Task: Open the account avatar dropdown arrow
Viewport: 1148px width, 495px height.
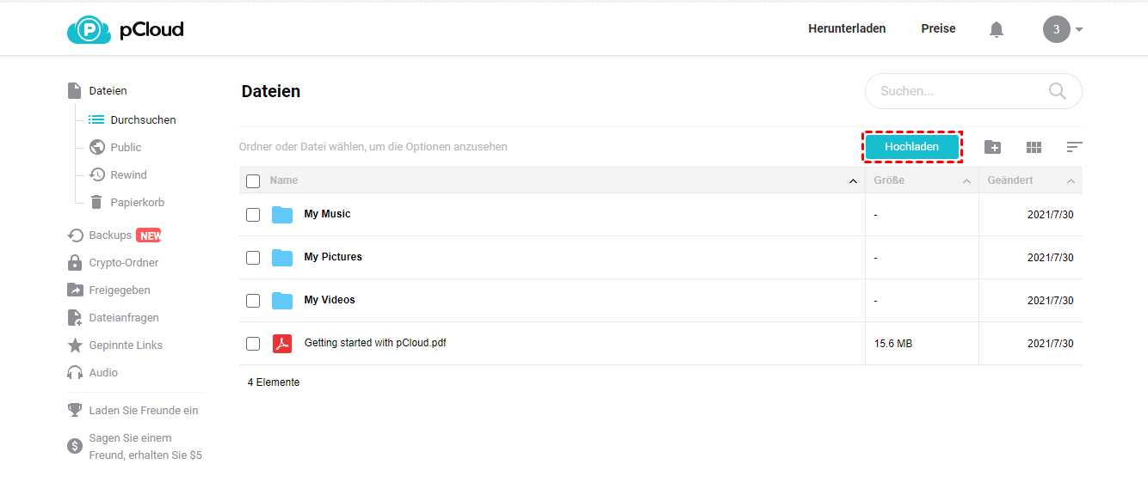Action: coord(1079,29)
